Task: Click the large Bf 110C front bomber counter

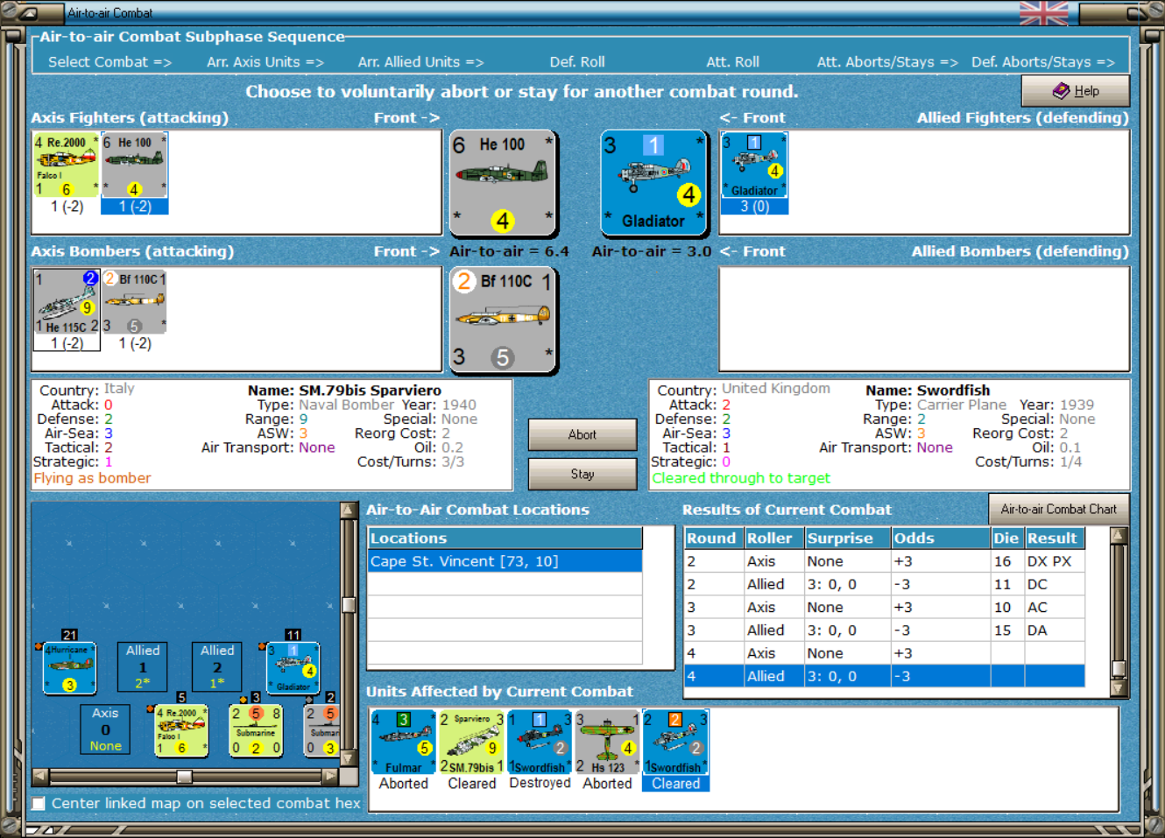Action: 503,320
